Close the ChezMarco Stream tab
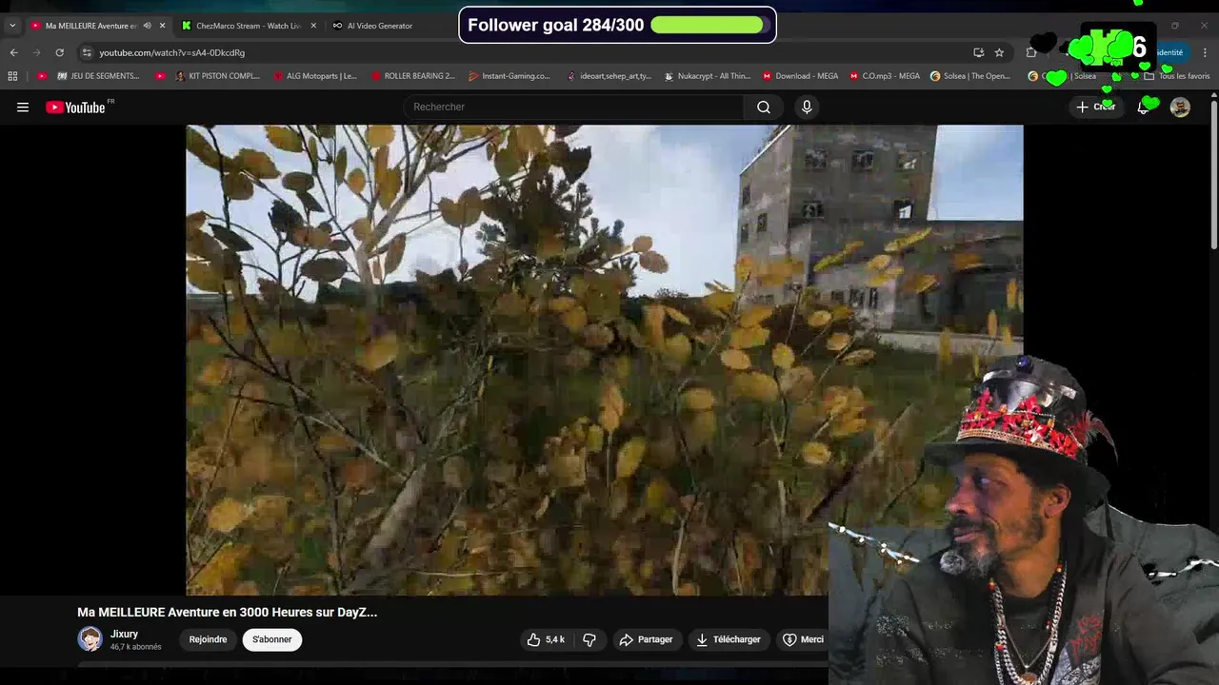1219x685 pixels. pos(313,26)
